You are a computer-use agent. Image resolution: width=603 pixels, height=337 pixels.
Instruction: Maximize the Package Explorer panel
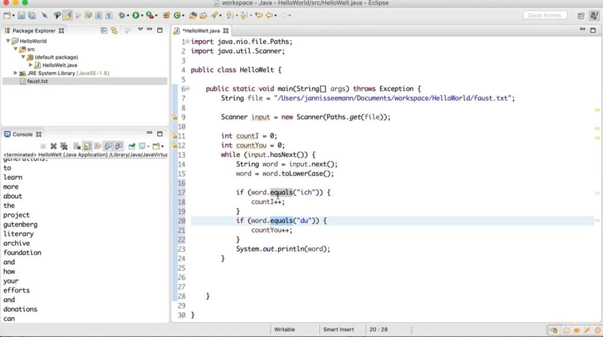[x=160, y=30]
